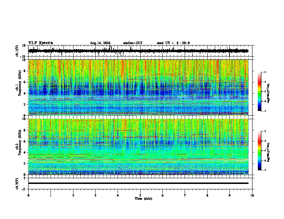Click the ch.3 flat trace line

tap(138, 183)
